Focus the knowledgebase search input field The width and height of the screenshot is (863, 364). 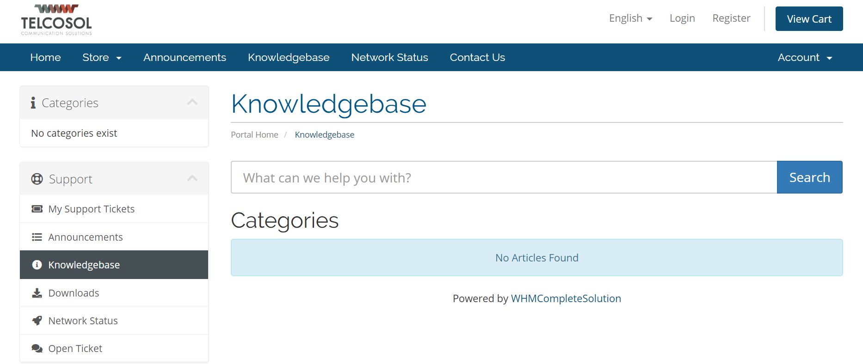[504, 177]
